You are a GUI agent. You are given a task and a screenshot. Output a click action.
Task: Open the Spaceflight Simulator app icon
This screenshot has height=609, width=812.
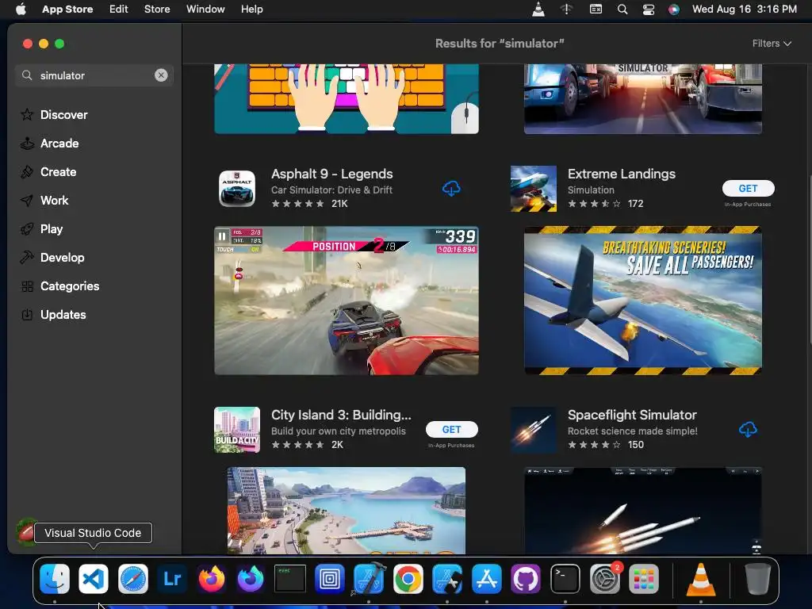click(534, 430)
